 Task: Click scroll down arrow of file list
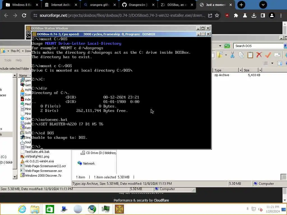pos(15,177)
